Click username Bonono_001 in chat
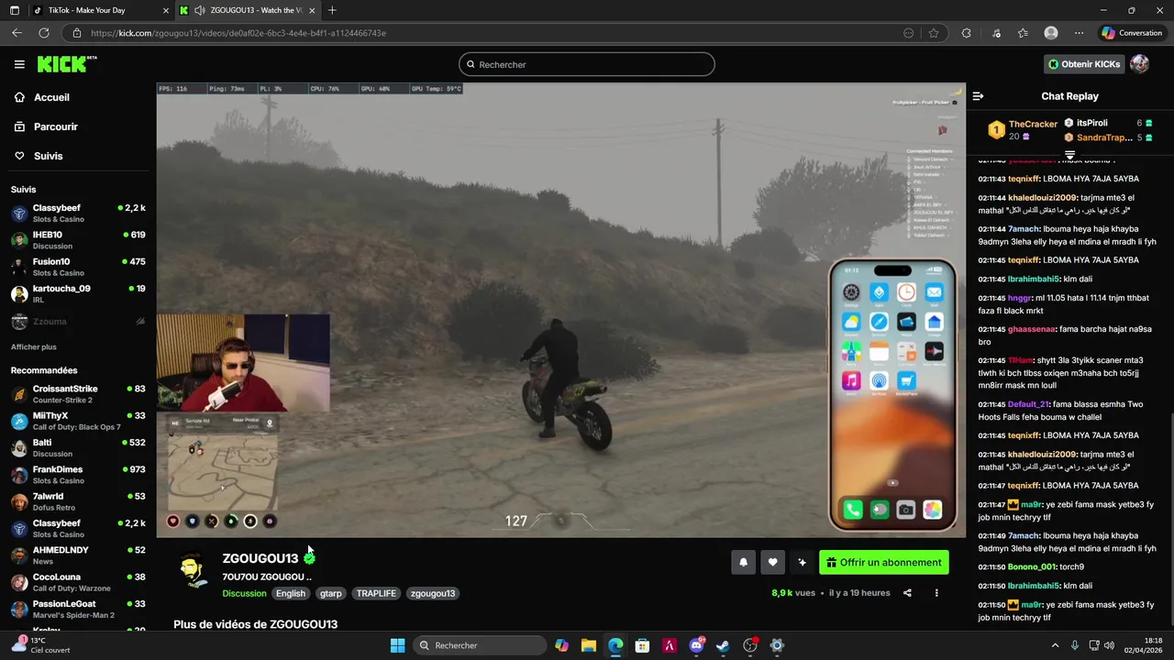The image size is (1174, 660). [x=1032, y=567]
